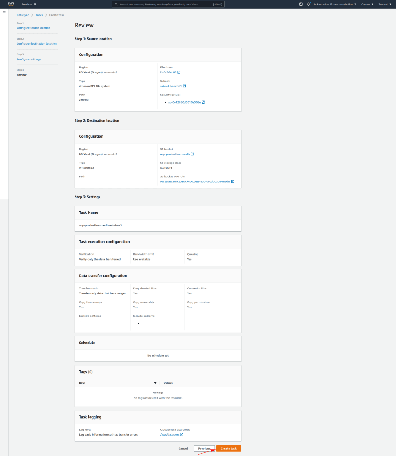The image size is (396, 456).
Task: Click 'Transfer only data that has changed' value
Action: 103,293
